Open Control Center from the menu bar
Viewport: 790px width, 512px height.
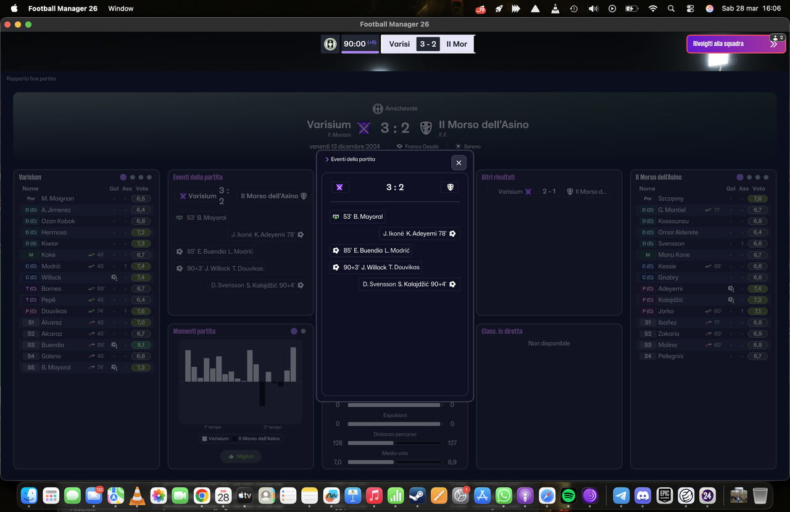690,9
